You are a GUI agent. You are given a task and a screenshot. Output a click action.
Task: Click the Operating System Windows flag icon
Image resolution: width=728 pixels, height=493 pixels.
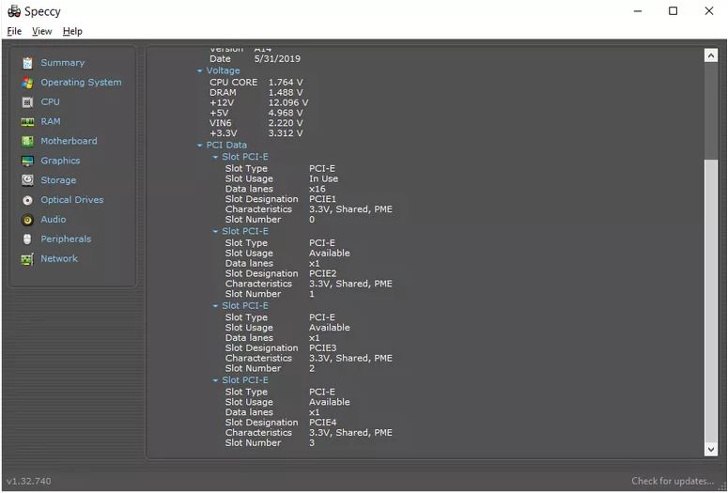pos(27,83)
